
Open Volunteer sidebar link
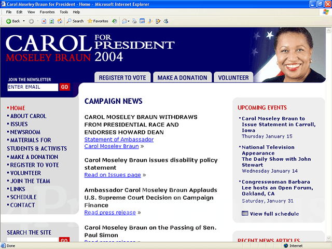(24, 173)
